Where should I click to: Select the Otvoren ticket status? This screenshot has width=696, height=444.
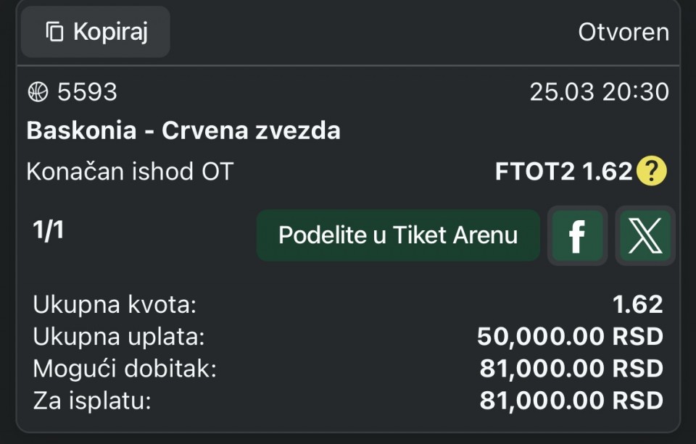click(x=623, y=32)
